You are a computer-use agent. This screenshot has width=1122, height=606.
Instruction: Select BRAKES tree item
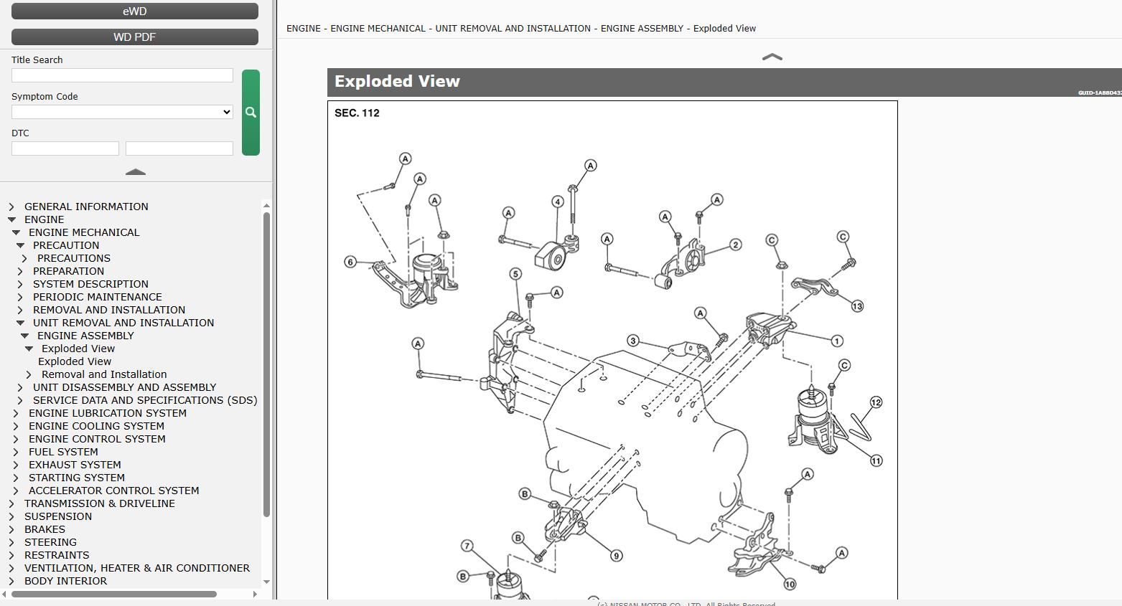point(45,529)
